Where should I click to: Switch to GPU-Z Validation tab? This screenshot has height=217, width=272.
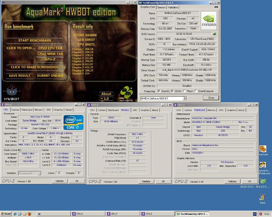click(173, 7)
